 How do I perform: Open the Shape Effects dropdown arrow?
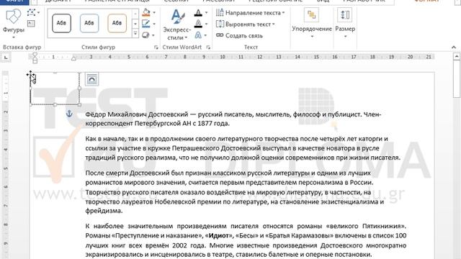153,35
